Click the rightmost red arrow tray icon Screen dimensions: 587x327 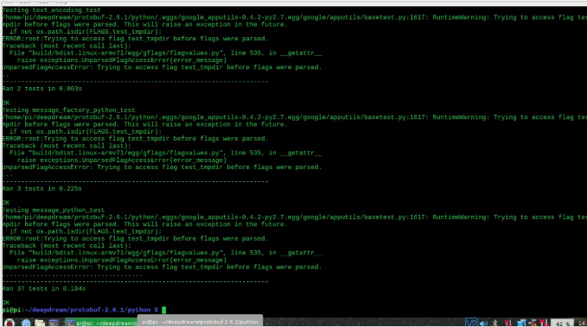click(x=545, y=323)
